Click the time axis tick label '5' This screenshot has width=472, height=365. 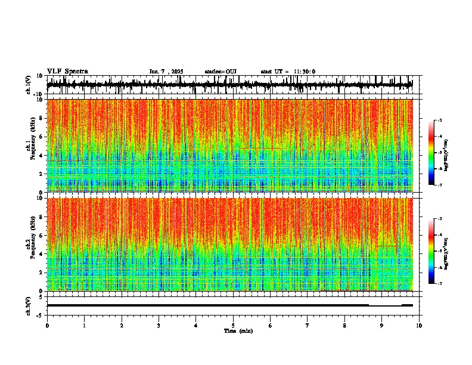click(x=233, y=326)
